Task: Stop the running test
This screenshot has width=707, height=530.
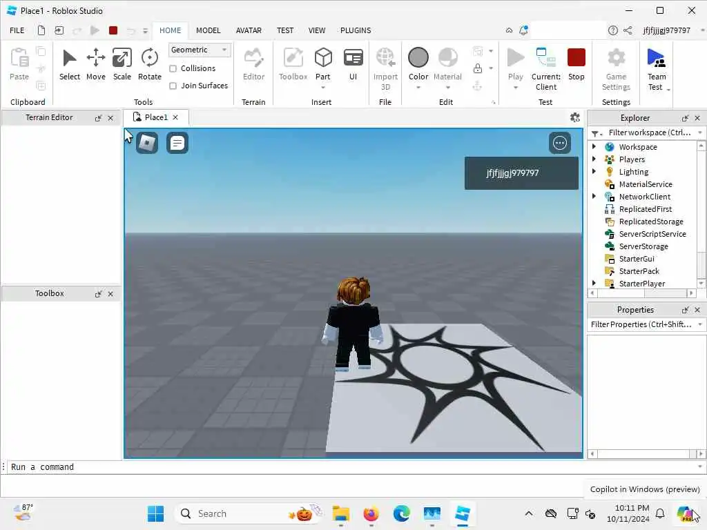Action: point(576,64)
